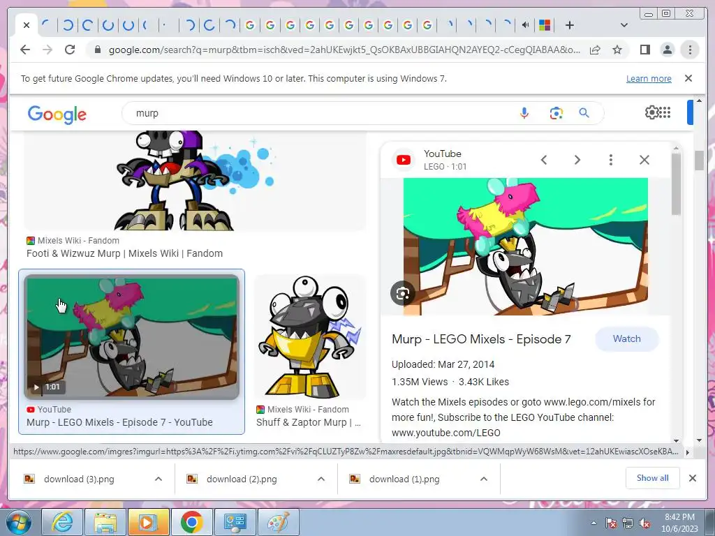Open Murp - LEGO Mixels - Episode 7 - YouTube result
This screenshot has height=536, width=715.
[x=119, y=422]
